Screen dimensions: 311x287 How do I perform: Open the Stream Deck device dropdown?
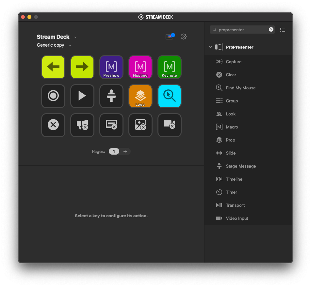57,37
